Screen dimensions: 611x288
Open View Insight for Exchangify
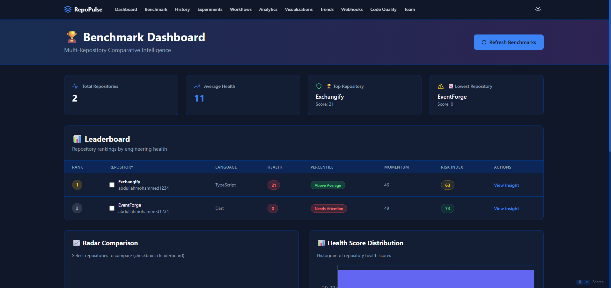coord(506,185)
